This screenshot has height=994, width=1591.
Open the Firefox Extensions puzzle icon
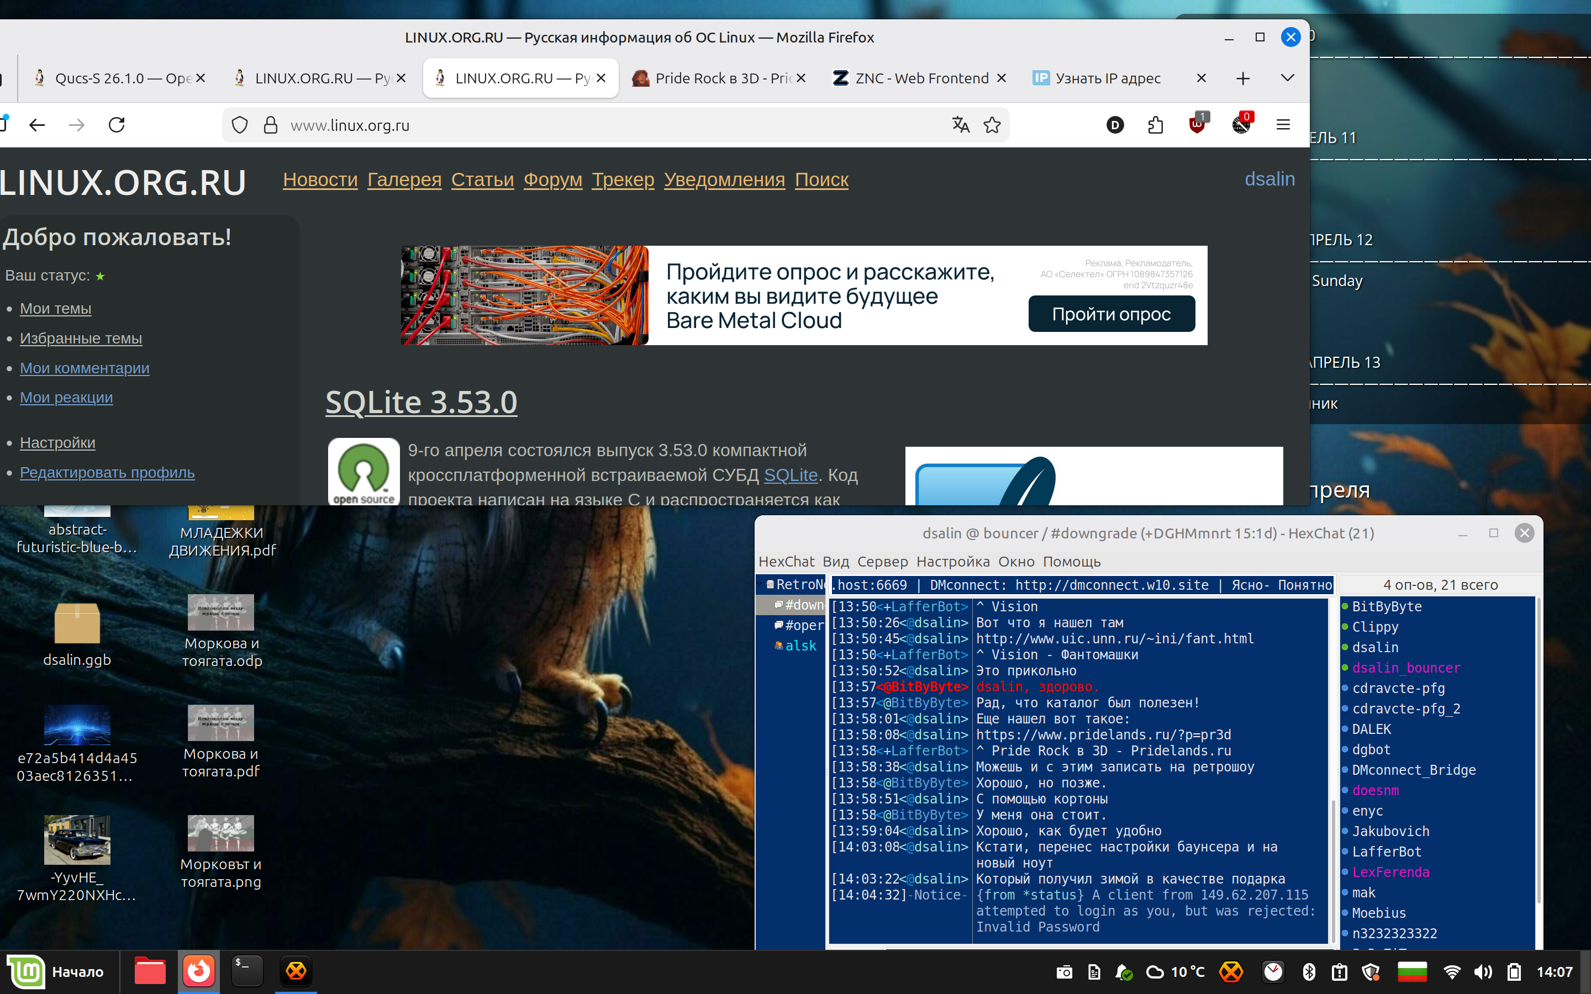1155,125
